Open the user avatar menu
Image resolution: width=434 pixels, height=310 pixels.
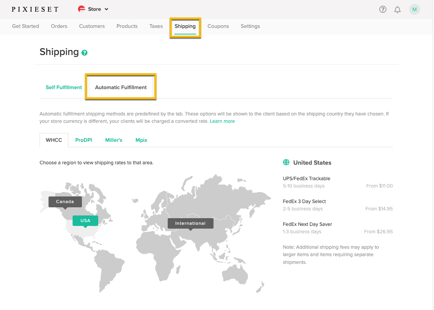pyautogui.click(x=414, y=10)
